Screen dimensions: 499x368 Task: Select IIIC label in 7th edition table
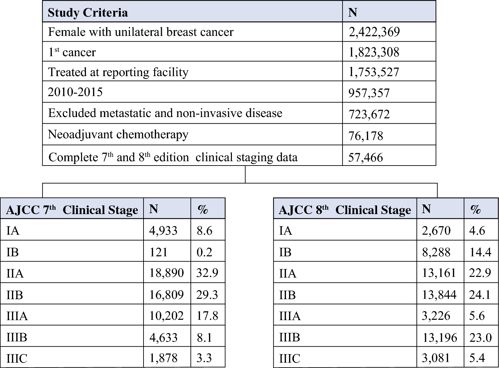(x=17, y=358)
